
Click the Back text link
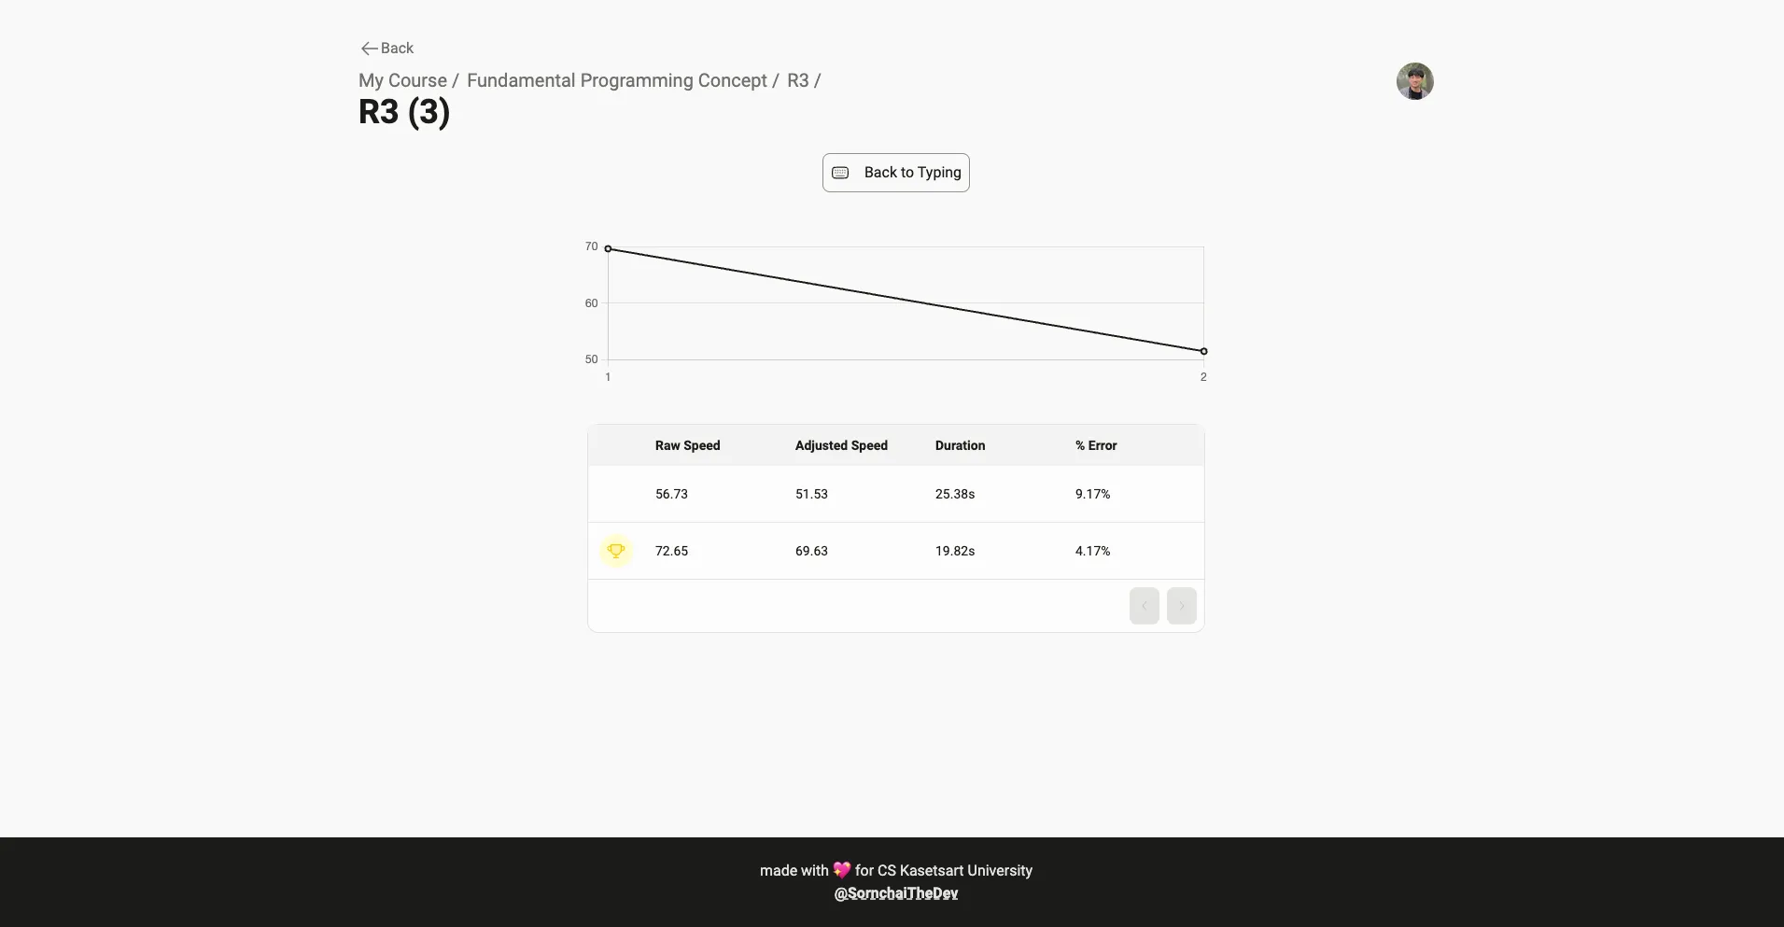[x=397, y=49]
